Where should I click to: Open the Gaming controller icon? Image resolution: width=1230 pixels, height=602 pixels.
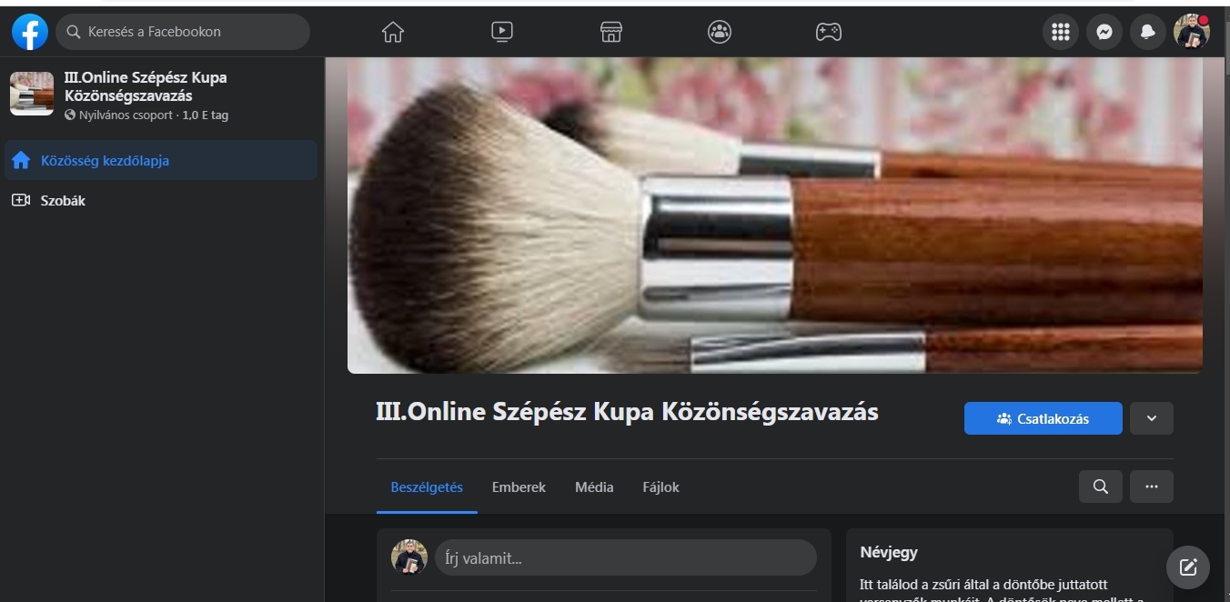[x=828, y=32]
